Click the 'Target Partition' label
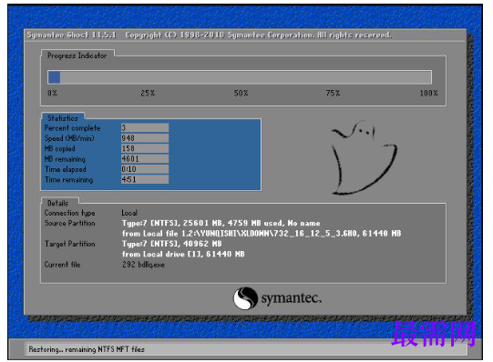 [69, 244]
